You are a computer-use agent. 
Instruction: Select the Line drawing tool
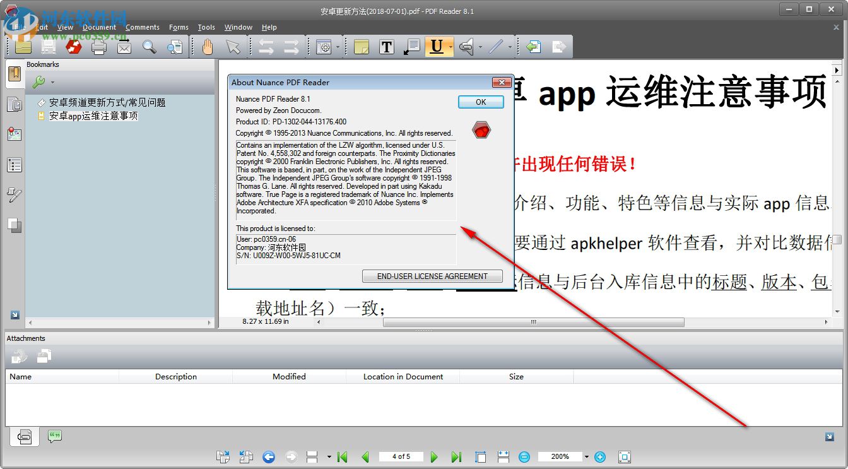coord(496,47)
